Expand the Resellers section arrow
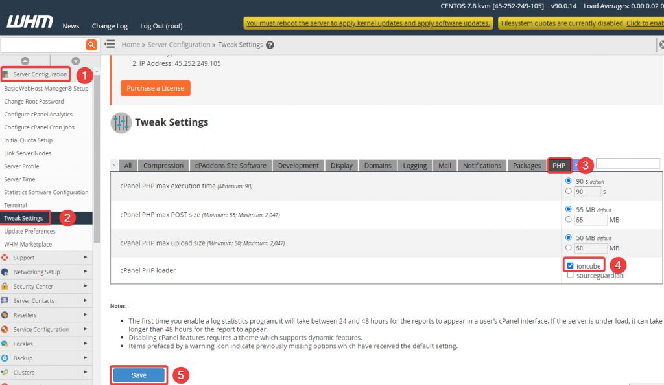Viewport: 664px width, 385px height. (85, 314)
